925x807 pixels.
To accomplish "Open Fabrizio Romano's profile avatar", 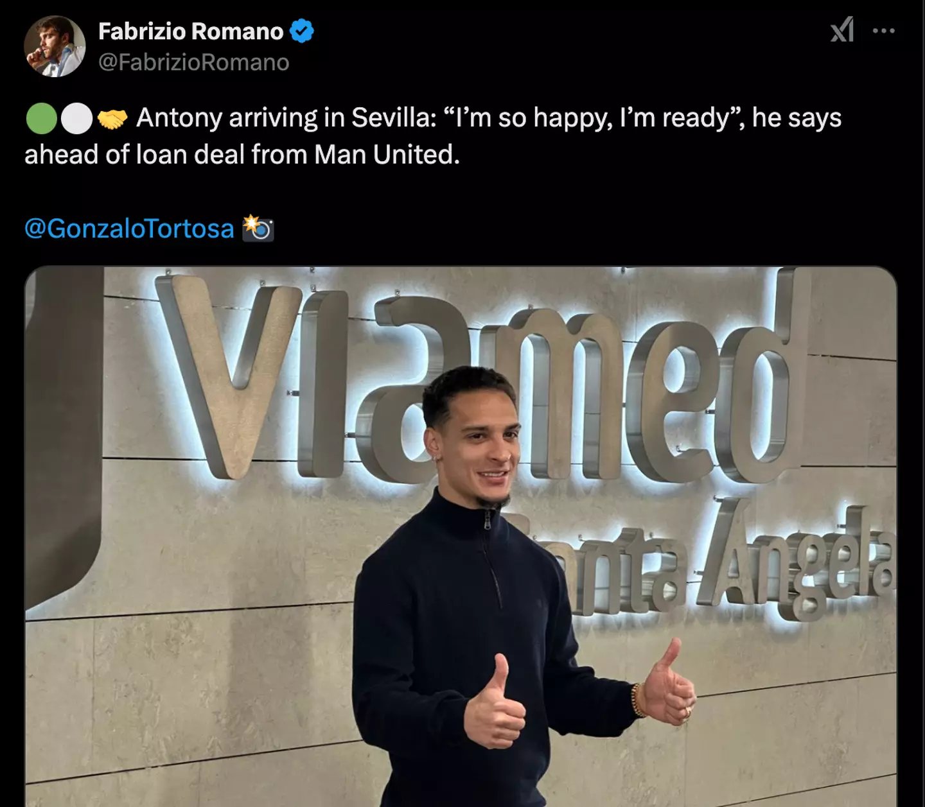I will pos(55,46).
